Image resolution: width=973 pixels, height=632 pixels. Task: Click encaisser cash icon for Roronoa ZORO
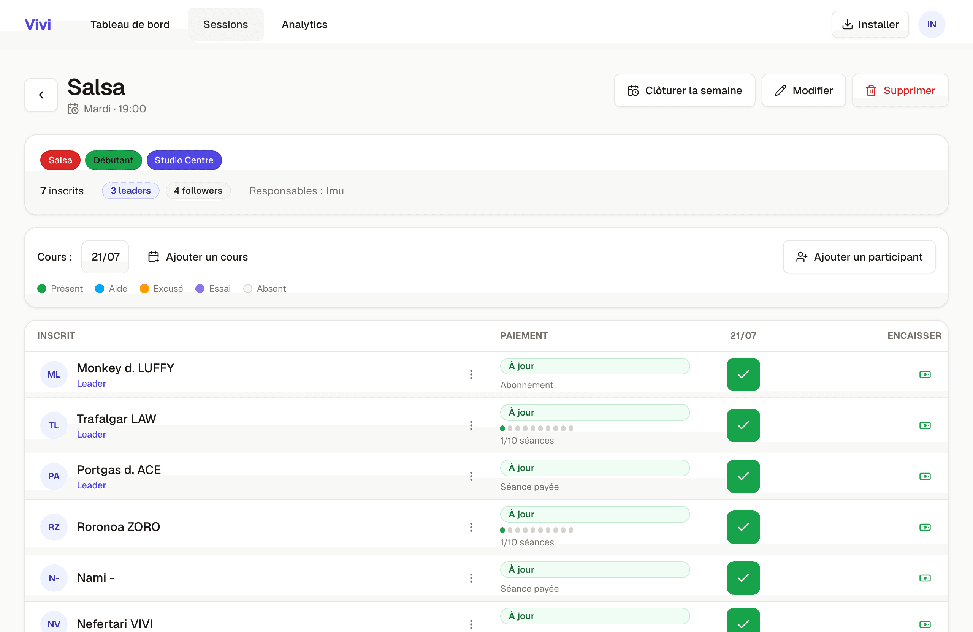[925, 528]
